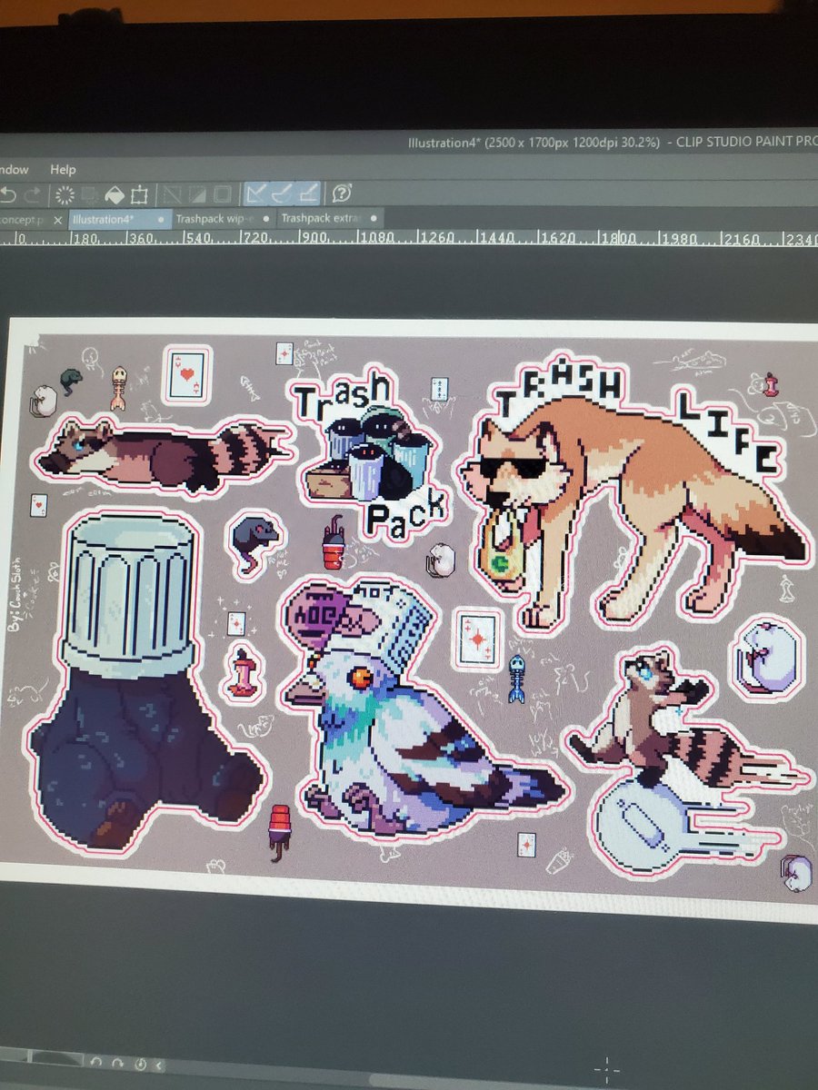
Task: Close the koncept document with its X button
Action: click(56, 219)
